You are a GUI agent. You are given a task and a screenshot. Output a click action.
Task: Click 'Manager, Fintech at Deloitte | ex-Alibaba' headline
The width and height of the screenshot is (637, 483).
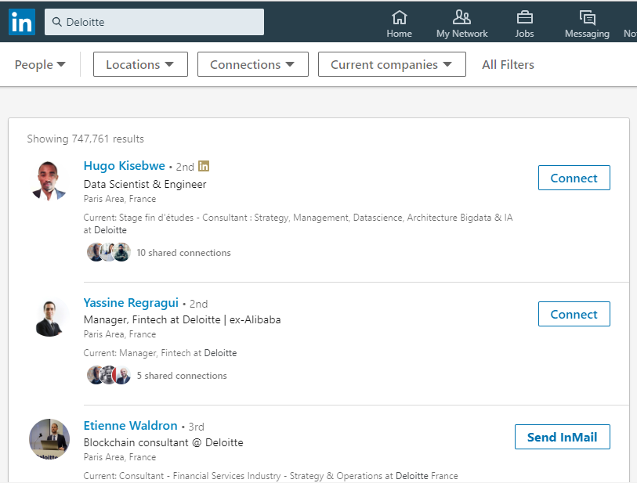point(182,320)
